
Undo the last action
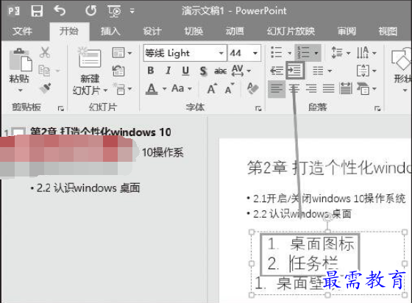pos(60,11)
